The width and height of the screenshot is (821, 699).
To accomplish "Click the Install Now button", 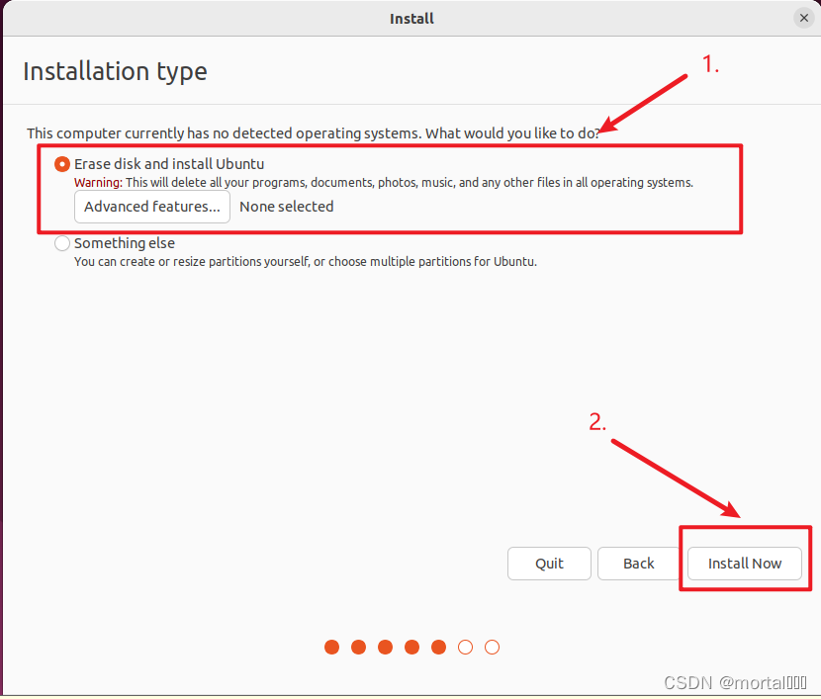I will pos(744,564).
